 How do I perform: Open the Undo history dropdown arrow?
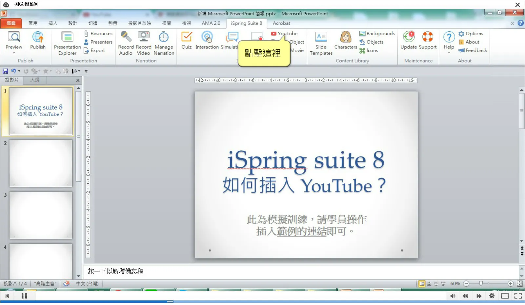click(x=19, y=71)
